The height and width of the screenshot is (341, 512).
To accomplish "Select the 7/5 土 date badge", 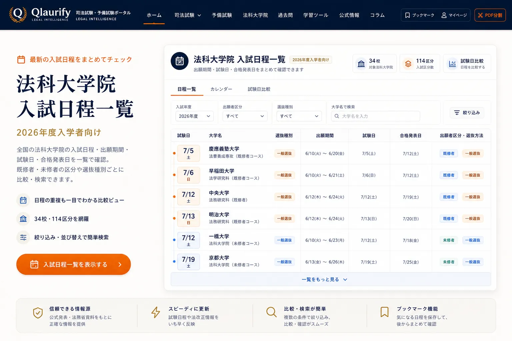I will (x=188, y=153).
